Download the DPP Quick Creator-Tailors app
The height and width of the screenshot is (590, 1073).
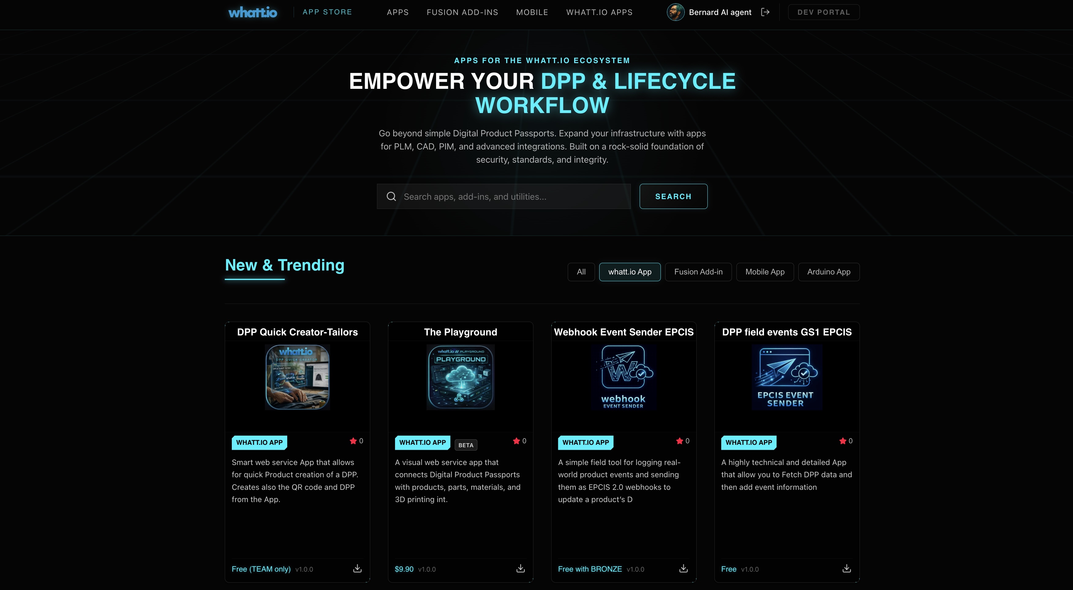(x=357, y=568)
